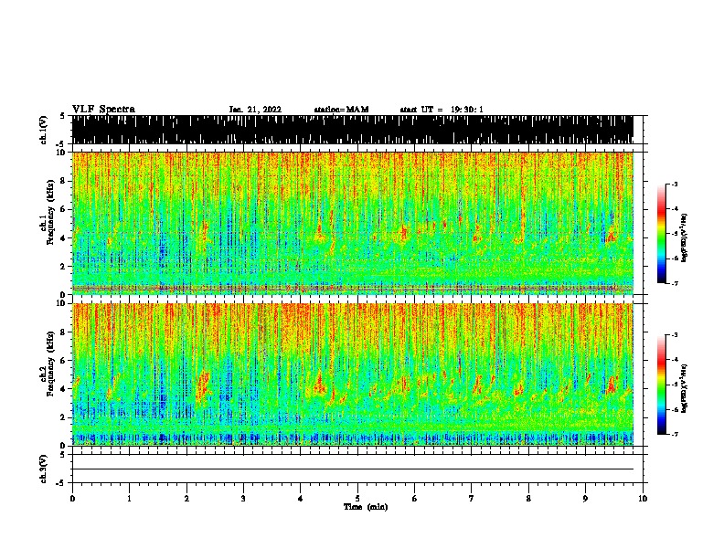Select the 'Time (min)' axis label
Image resolution: width=724 pixels, height=559 pixels.
(366, 507)
